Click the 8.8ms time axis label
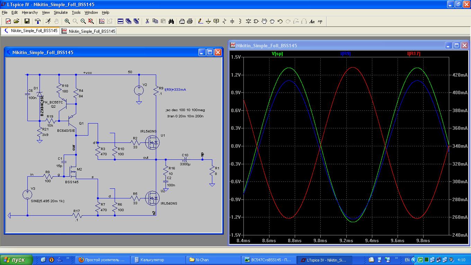The width and height of the screenshot is (471, 265). click(x=295, y=241)
